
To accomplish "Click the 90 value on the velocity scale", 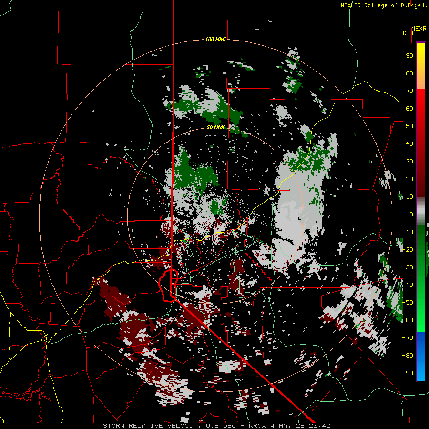I will pos(409,56).
